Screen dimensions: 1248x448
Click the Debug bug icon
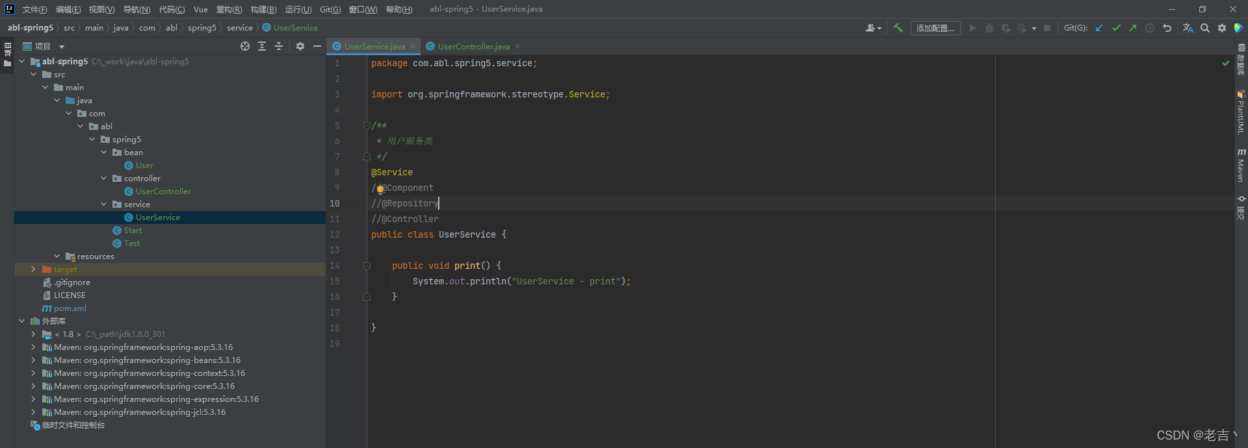(989, 28)
